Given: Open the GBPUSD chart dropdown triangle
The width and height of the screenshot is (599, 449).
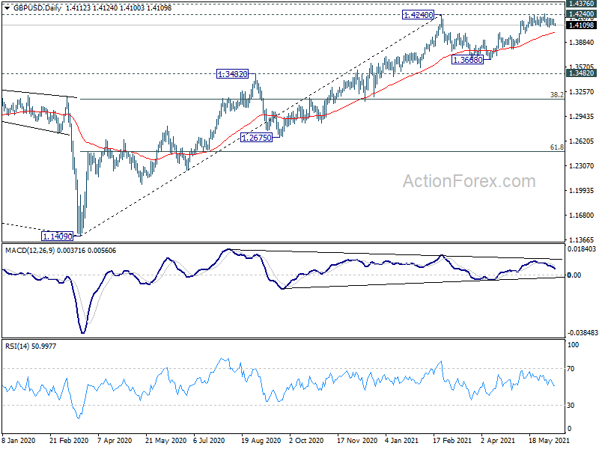Looking at the screenshot, I should pos(7,8).
